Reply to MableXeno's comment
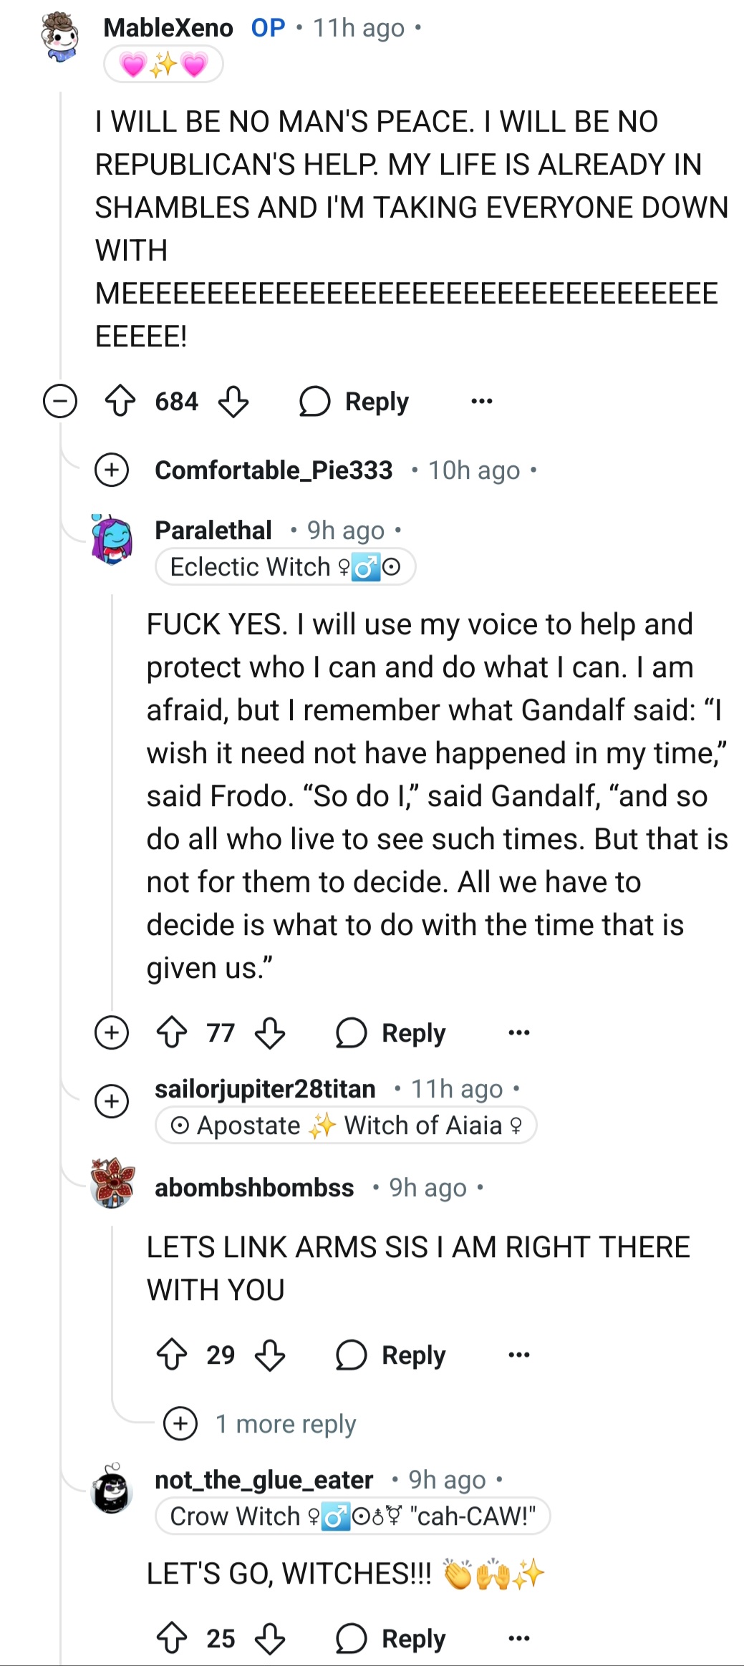The image size is (744, 1666). [x=355, y=401]
